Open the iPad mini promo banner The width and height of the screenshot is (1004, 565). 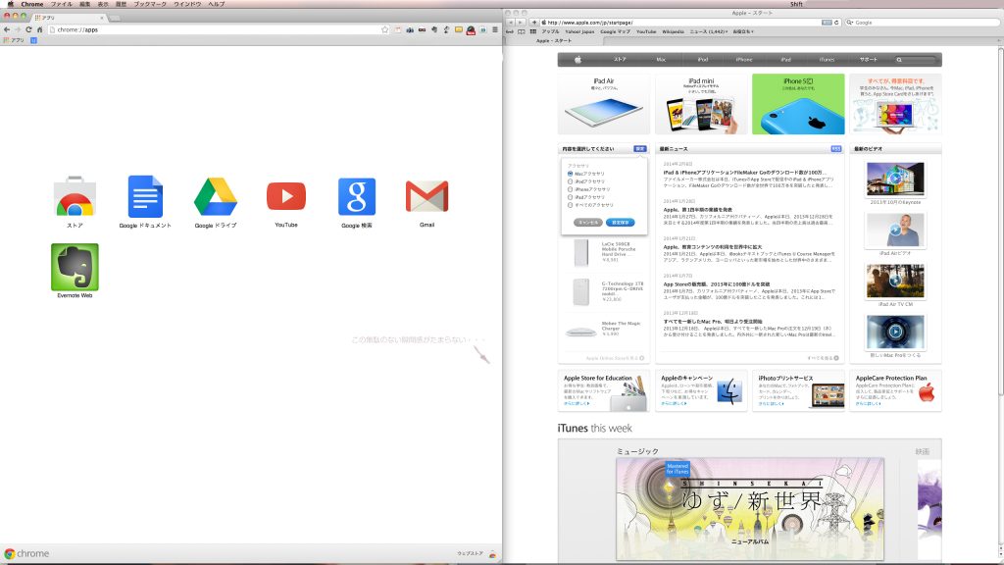coord(701,104)
